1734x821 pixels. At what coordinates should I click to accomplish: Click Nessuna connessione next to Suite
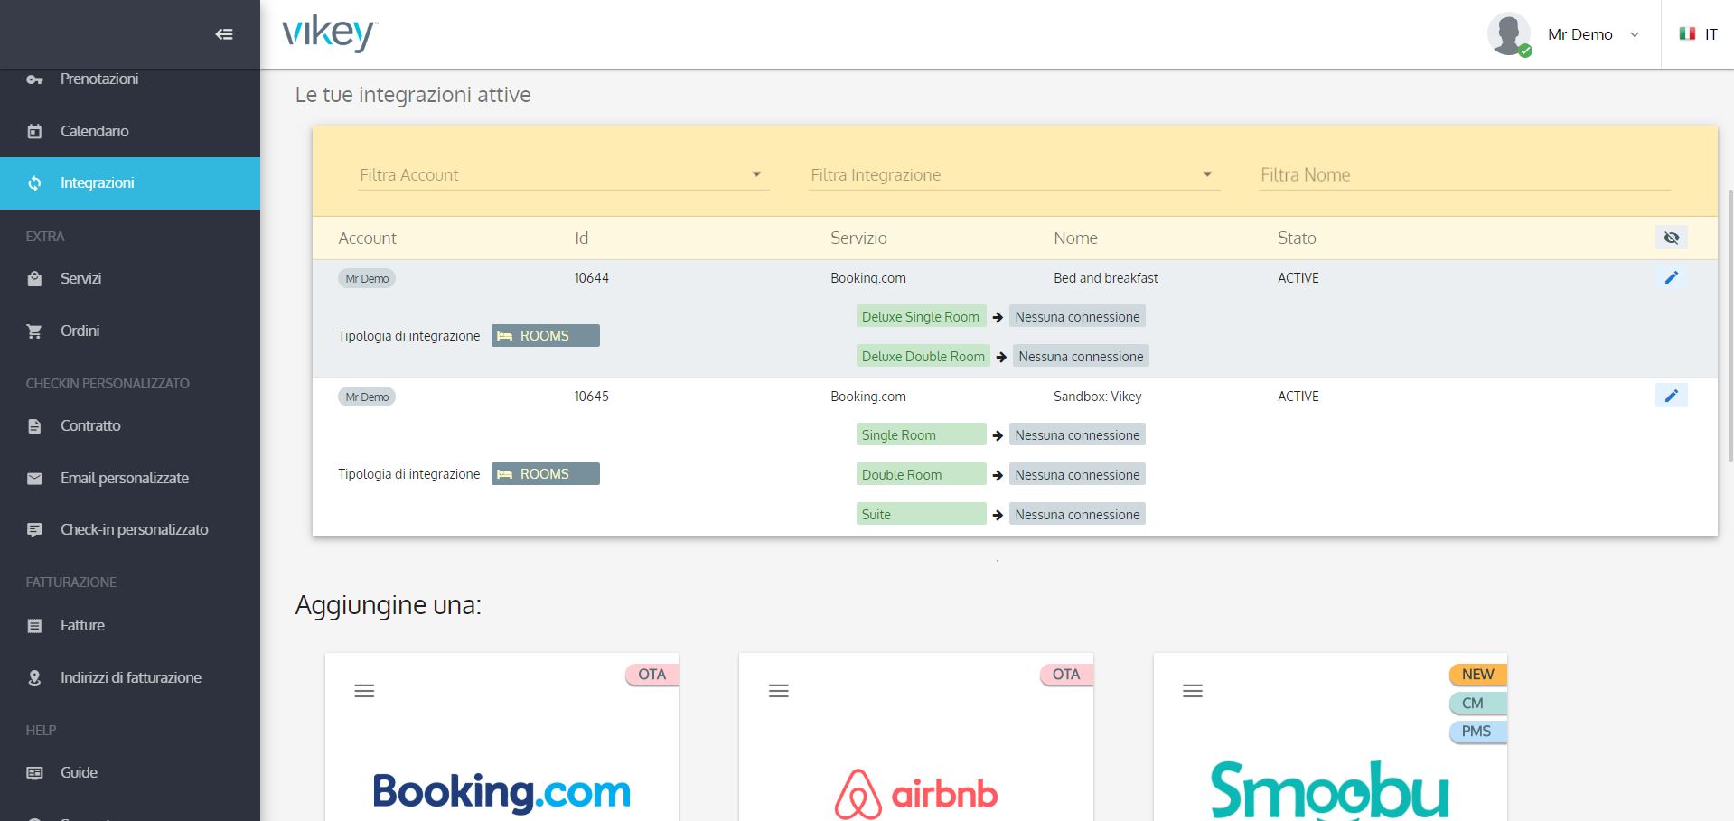(x=1077, y=515)
